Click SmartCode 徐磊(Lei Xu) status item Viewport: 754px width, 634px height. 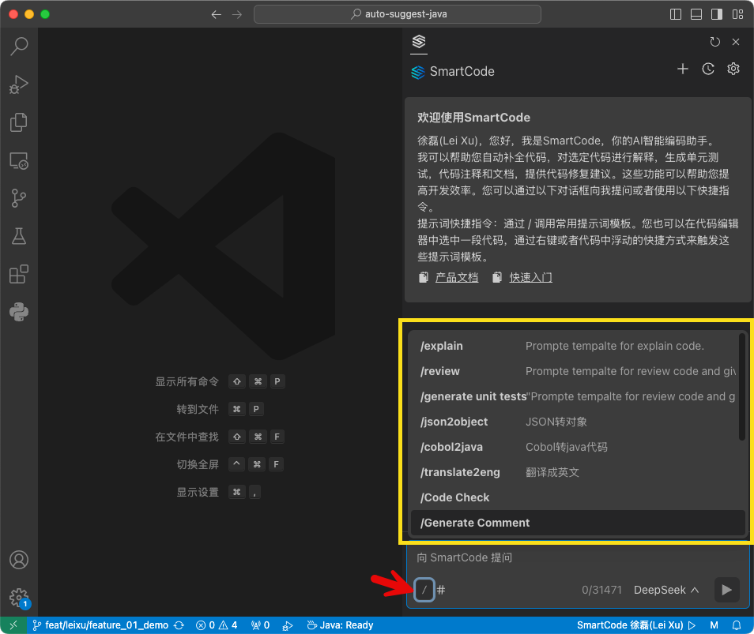coord(636,625)
